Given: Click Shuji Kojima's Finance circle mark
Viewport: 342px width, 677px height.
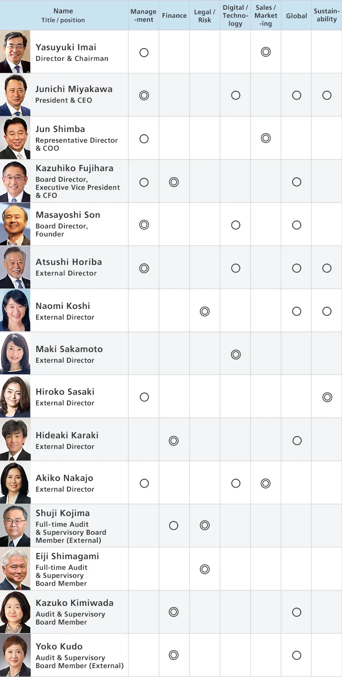Looking at the screenshot, I should tap(174, 525).
